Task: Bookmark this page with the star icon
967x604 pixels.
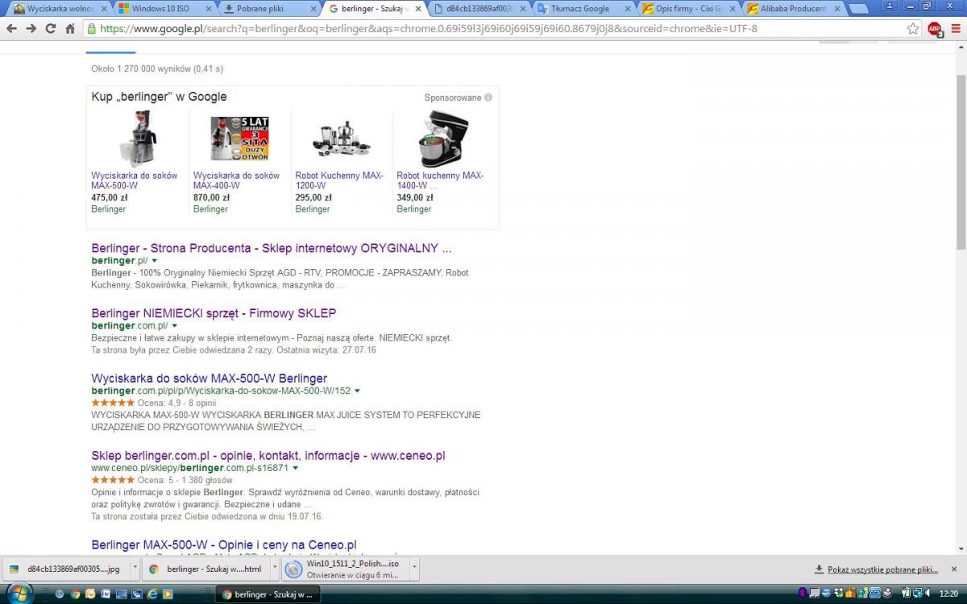Action: point(913,28)
